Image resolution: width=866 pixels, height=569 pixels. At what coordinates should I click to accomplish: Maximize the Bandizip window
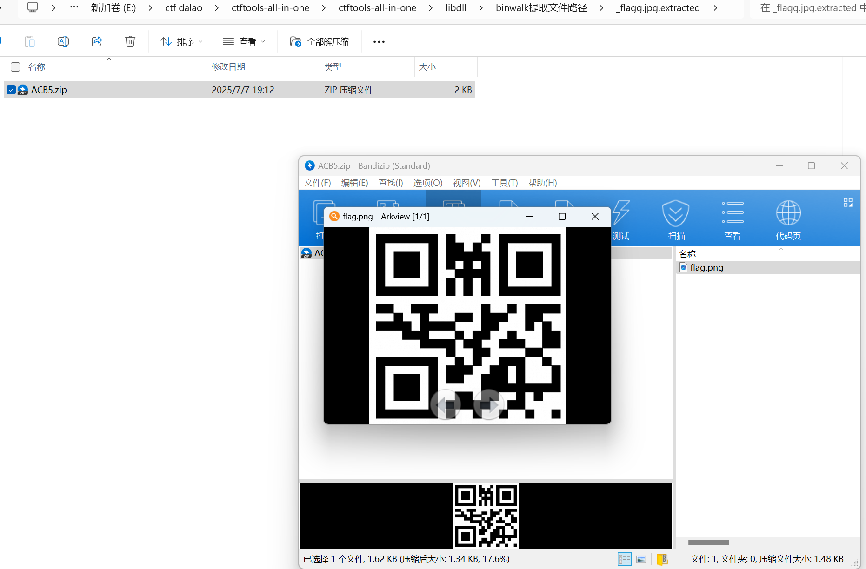tap(811, 165)
